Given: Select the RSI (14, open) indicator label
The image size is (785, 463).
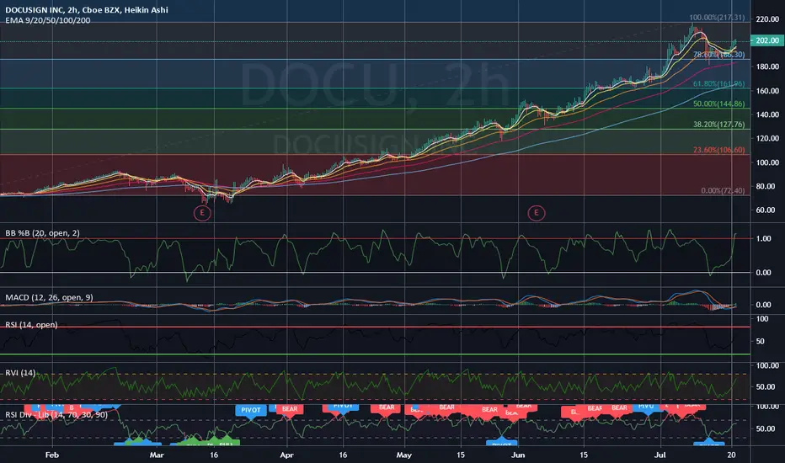Looking at the screenshot, I should 31,325.
